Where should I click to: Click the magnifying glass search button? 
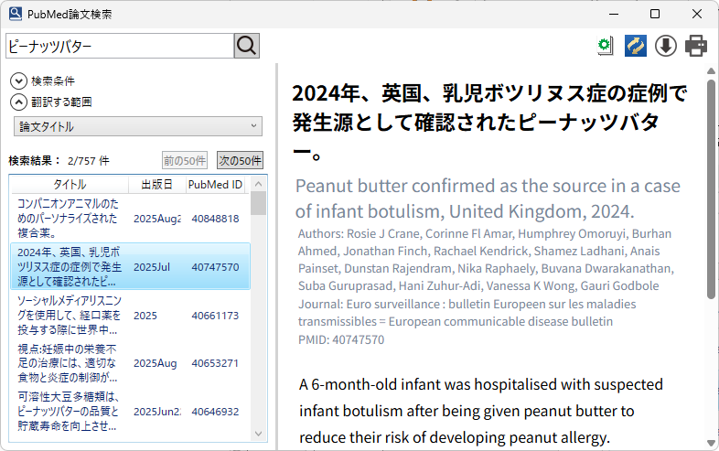[x=247, y=46]
